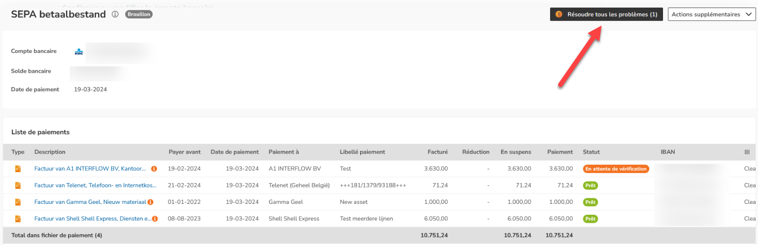Click document icon in A1 INTERFLOW row
758x245 pixels.
18,169
